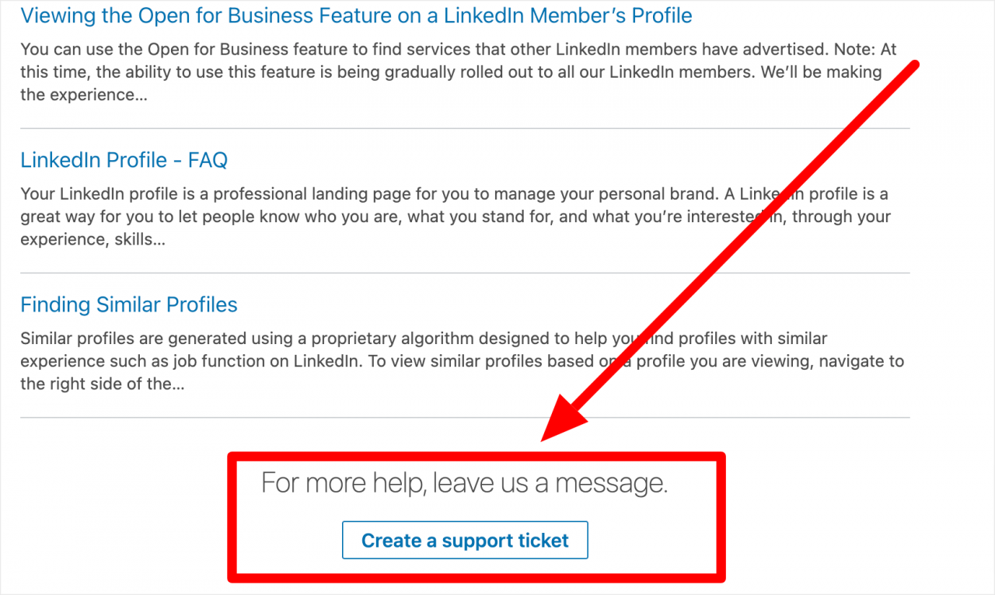Viewport: 995px width, 595px height.
Task: View the FAQ about managing your LinkedIn profile
Action: (x=124, y=160)
